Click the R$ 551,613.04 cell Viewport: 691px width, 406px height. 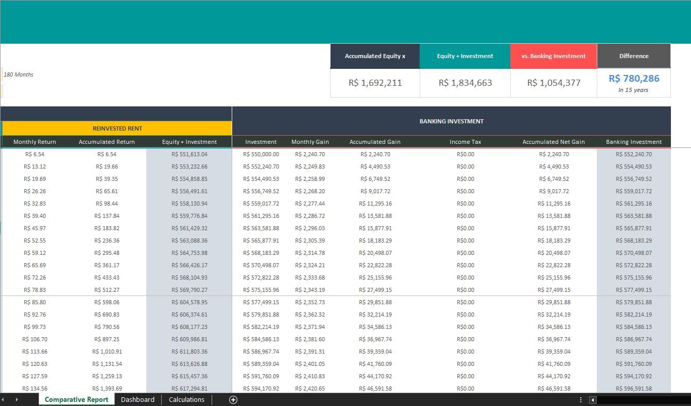(189, 154)
